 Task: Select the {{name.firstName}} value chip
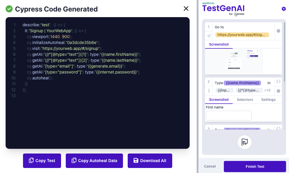[x=242, y=83]
